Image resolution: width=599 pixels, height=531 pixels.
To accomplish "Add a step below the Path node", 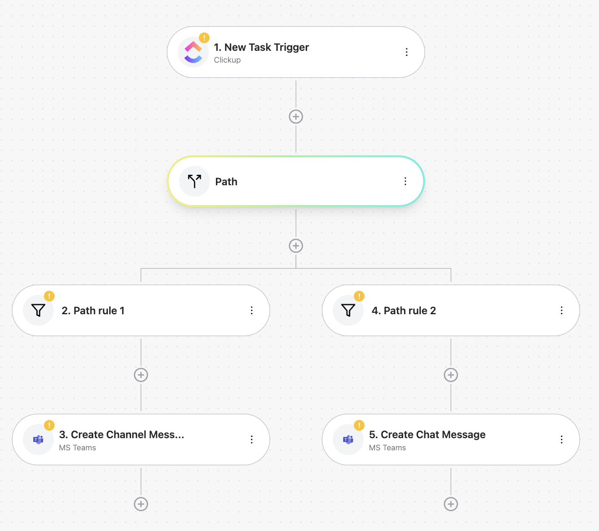I will click(x=296, y=245).
